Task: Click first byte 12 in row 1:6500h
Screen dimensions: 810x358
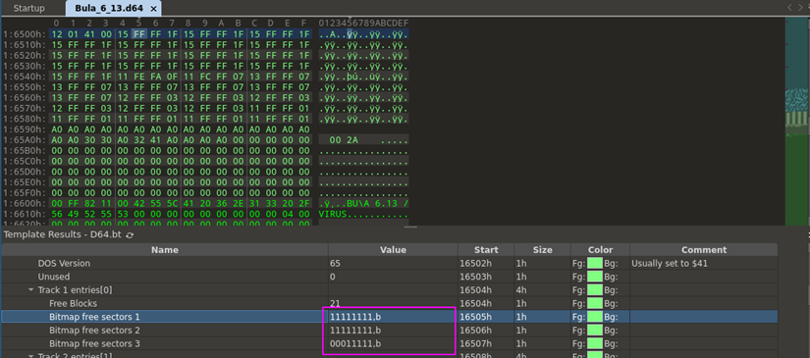Action: tap(56, 34)
